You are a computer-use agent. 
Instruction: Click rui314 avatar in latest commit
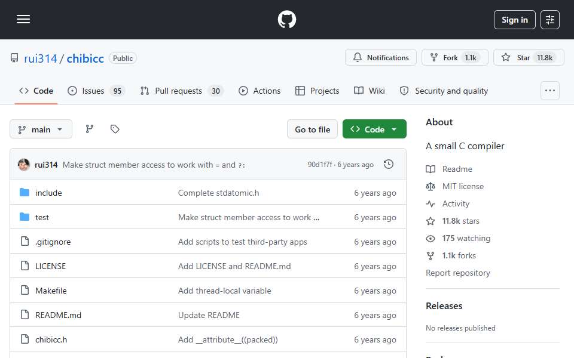pyautogui.click(x=24, y=165)
